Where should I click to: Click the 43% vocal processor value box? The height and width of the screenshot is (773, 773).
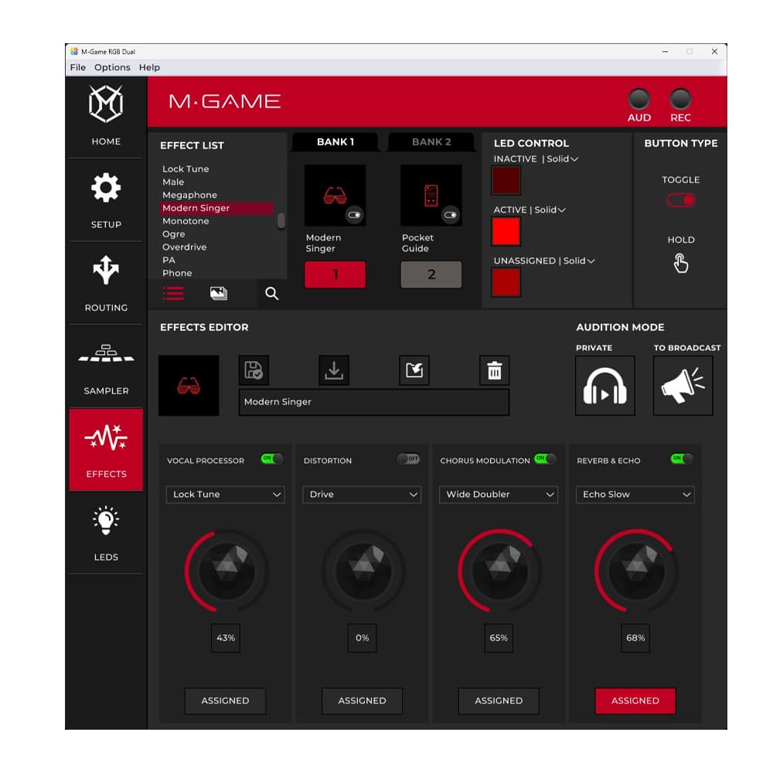pos(226,638)
